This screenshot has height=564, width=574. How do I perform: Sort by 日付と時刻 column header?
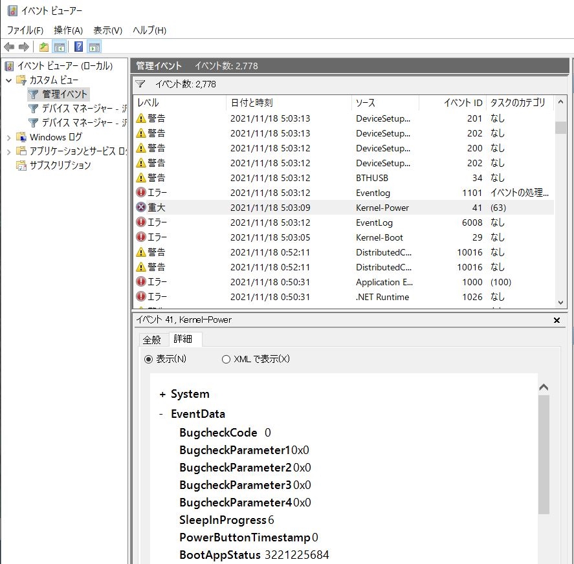pos(289,103)
